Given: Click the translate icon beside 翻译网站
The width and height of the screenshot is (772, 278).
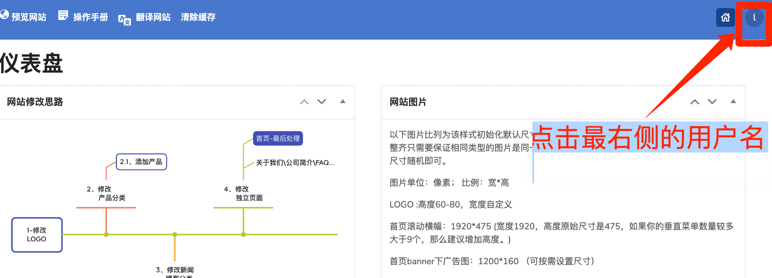Looking at the screenshot, I should click(124, 19).
